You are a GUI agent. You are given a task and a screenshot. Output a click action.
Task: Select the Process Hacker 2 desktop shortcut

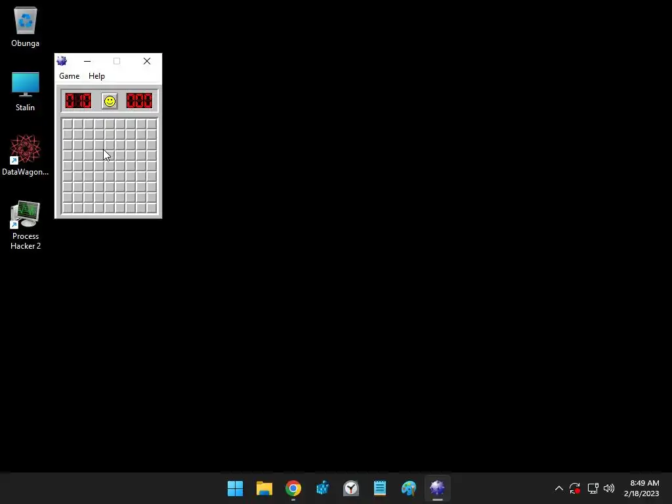click(x=26, y=225)
